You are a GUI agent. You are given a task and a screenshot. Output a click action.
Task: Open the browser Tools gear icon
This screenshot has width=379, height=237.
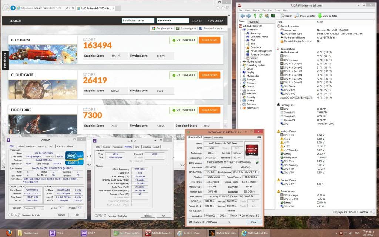[x=228, y=8]
